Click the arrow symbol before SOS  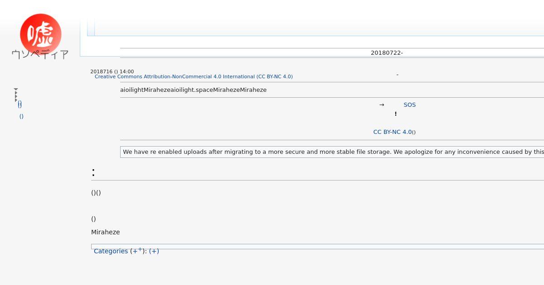382,105
